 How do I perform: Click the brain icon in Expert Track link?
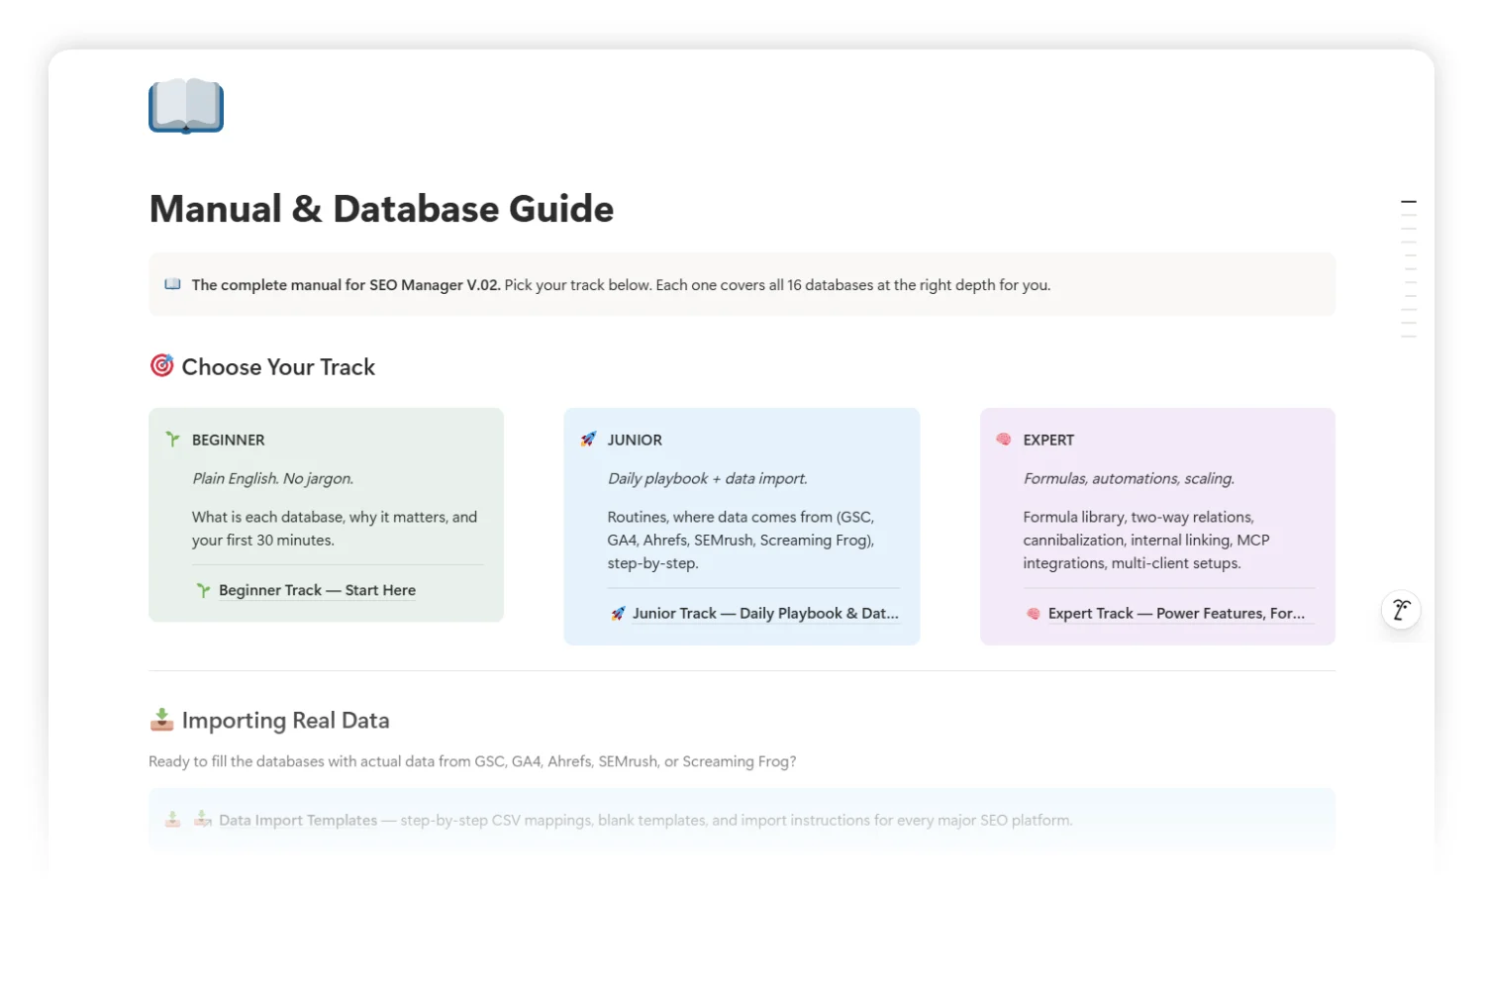[1034, 614]
